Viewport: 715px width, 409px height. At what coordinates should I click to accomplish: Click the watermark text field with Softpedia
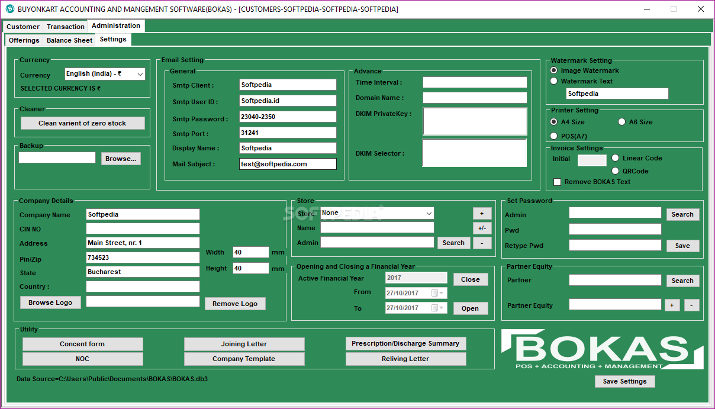coord(617,94)
